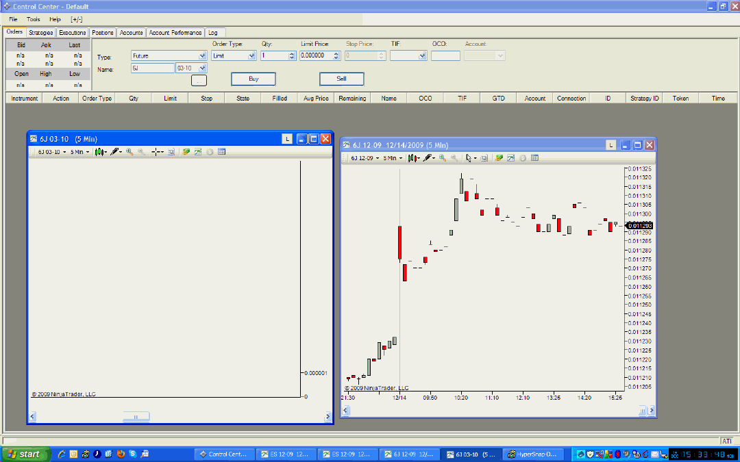
Task: Open the Tools menu
Action: 33,19
